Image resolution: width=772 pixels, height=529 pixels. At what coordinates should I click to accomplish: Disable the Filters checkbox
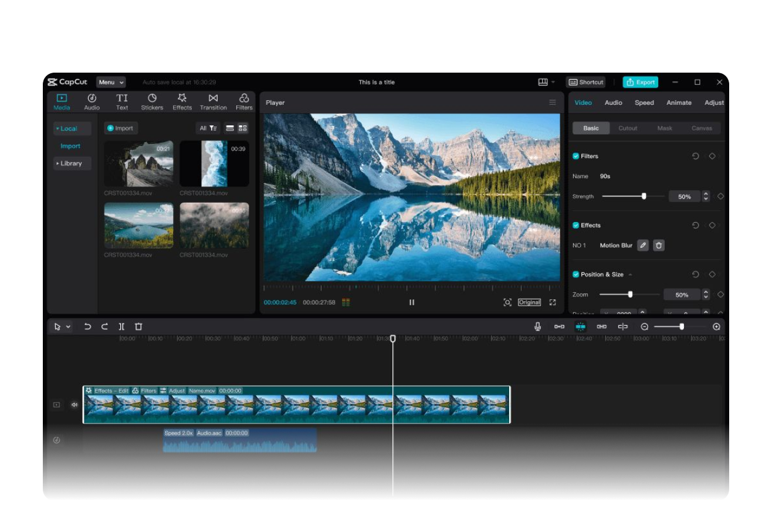[575, 156]
